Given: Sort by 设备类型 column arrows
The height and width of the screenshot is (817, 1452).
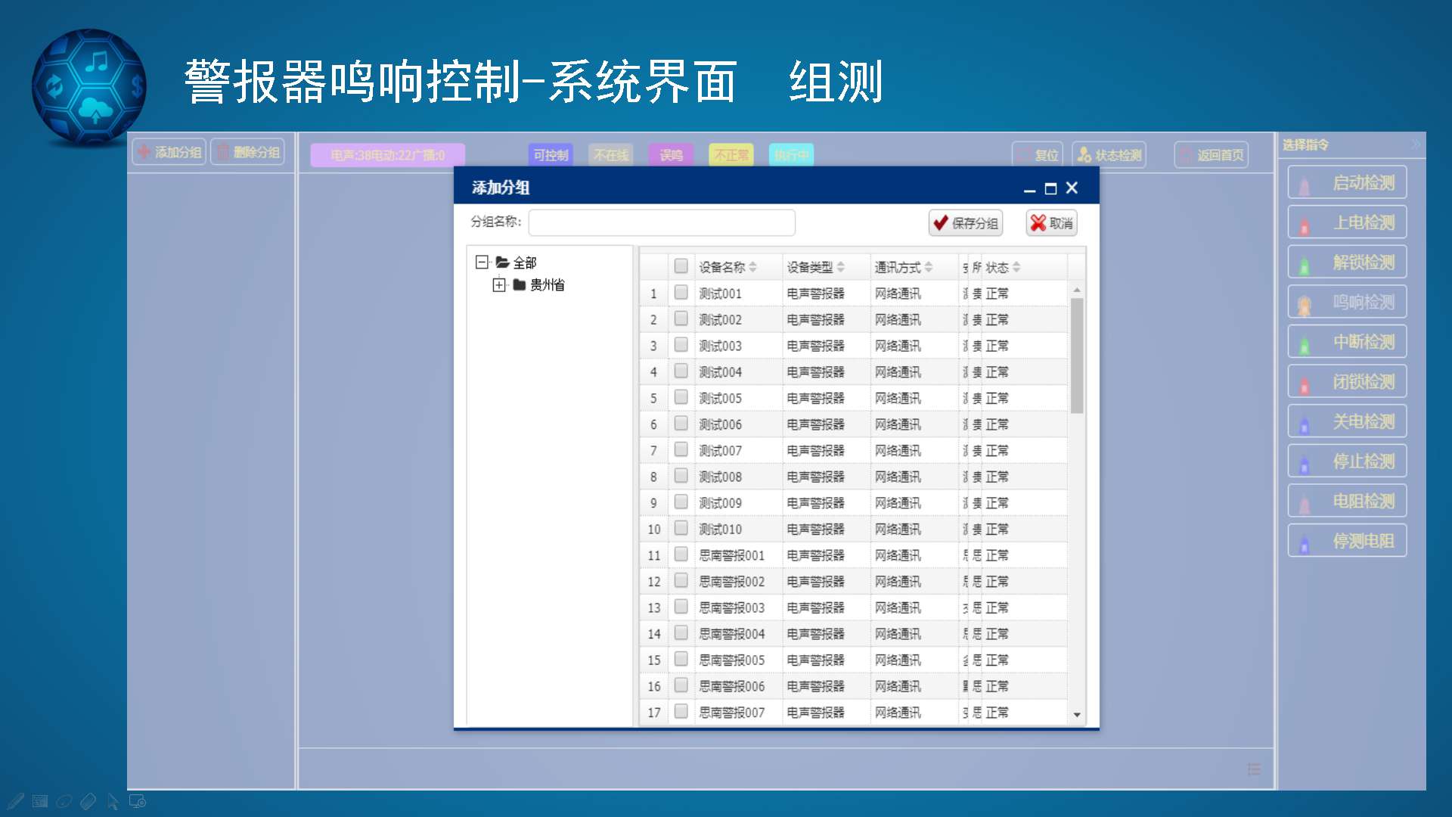Looking at the screenshot, I should point(840,267).
